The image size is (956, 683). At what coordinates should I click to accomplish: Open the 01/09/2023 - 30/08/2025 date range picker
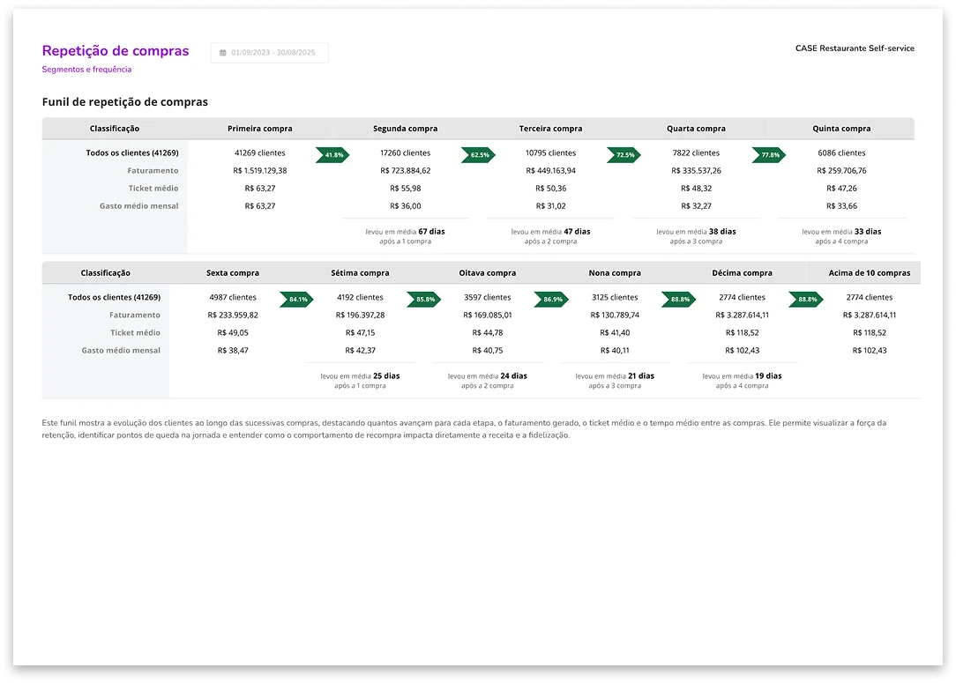coord(270,53)
